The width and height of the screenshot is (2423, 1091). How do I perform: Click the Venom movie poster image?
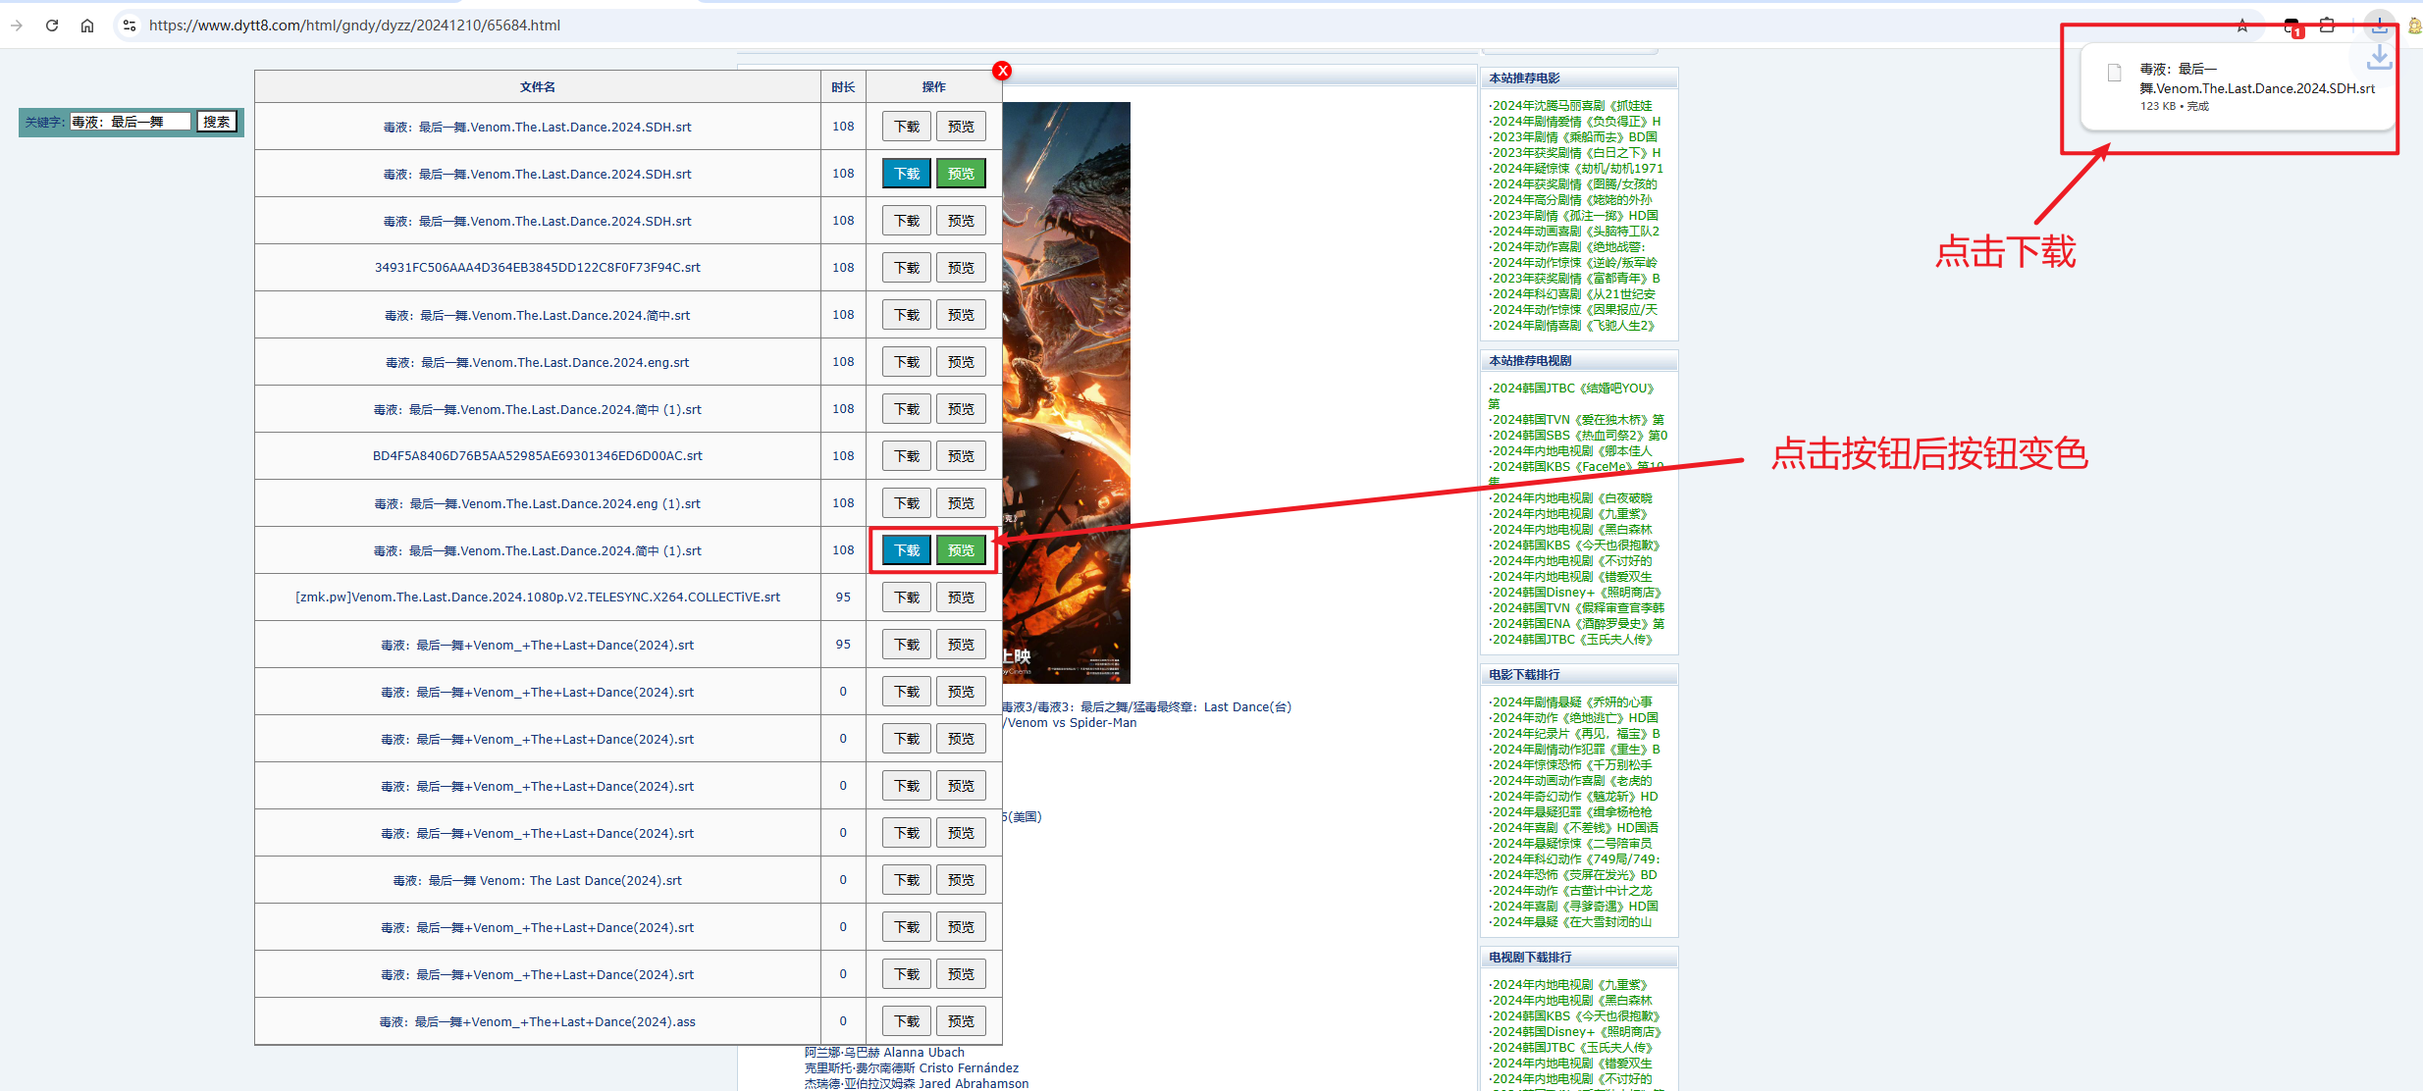(x=1066, y=392)
